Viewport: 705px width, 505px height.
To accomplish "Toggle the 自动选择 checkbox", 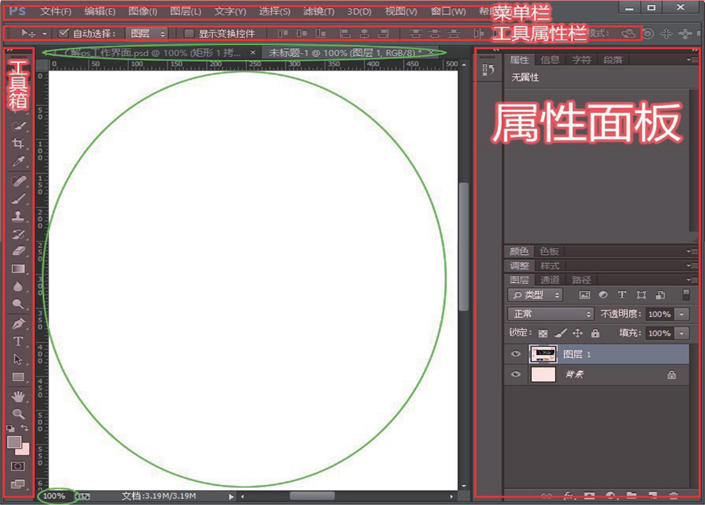I will point(63,33).
